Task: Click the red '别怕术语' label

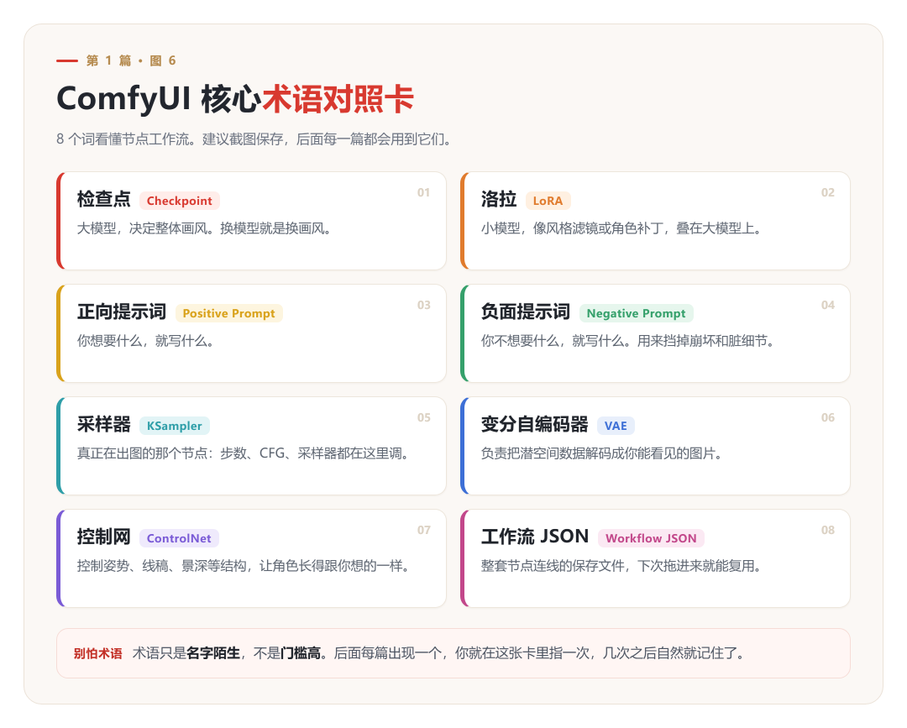Action: click(97, 653)
